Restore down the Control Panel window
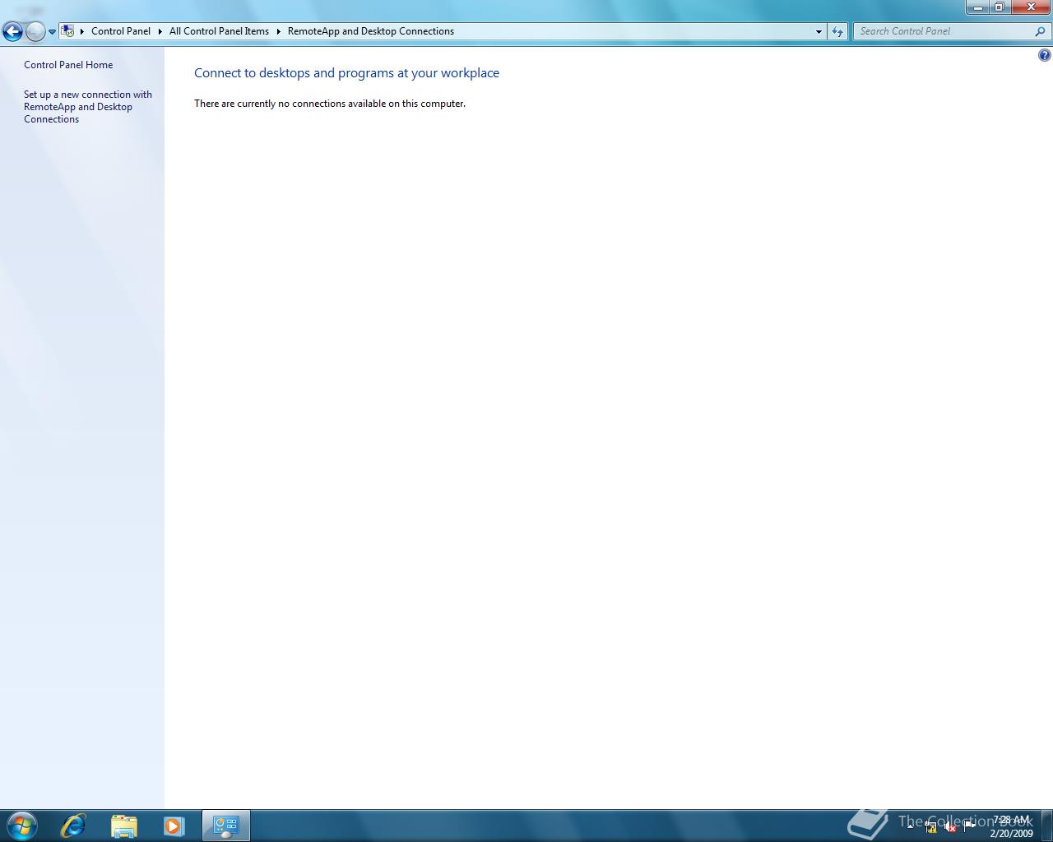Image resolution: width=1053 pixels, height=842 pixels. click(1000, 7)
